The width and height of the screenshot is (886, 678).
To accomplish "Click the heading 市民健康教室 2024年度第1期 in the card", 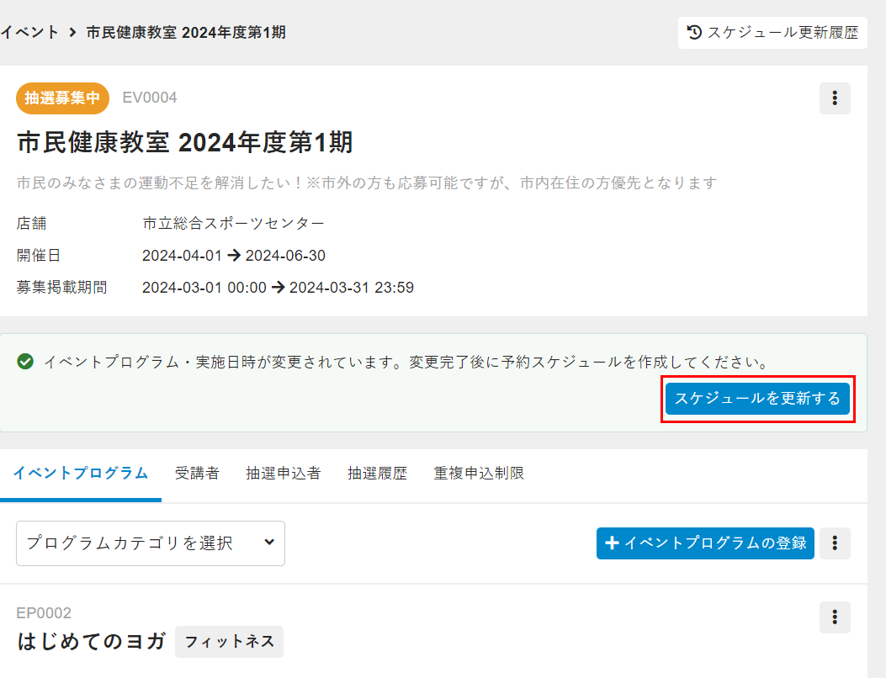I will pyautogui.click(x=184, y=142).
